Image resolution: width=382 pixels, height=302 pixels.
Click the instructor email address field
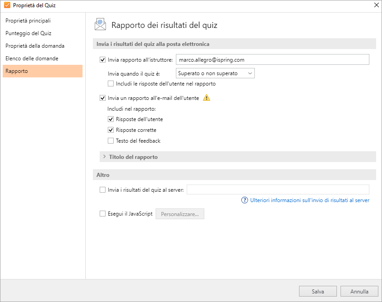272,59
